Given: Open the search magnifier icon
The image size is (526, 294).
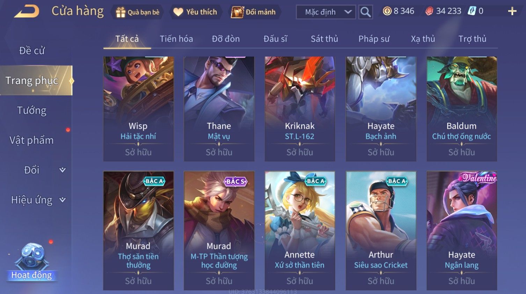Looking at the screenshot, I should tap(365, 12).
